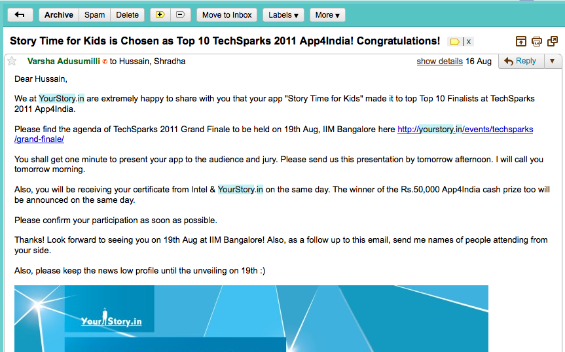Screen dimensions: 565x352
Task: Click the red icon beside sender name
Action: [x=105, y=62]
